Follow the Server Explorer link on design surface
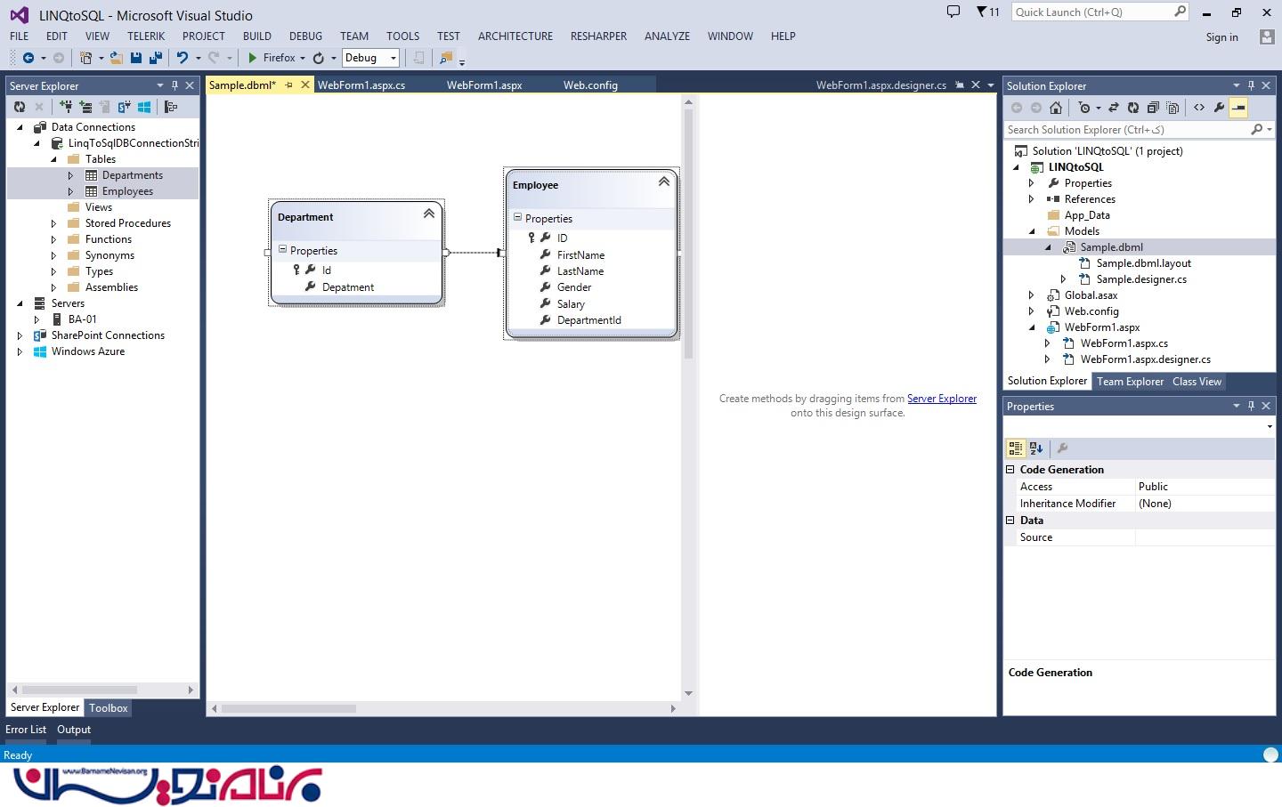 click(942, 399)
